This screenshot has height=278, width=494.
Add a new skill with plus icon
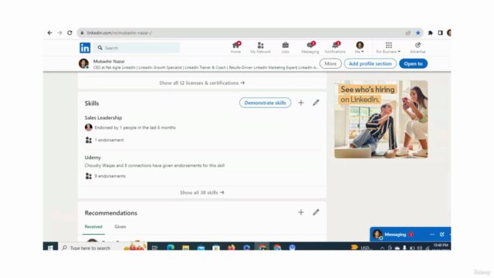(301, 103)
